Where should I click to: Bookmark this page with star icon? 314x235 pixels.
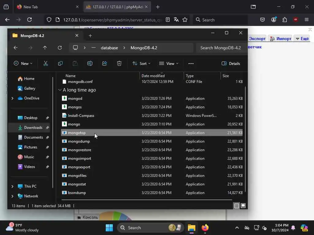tap(185, 20)
